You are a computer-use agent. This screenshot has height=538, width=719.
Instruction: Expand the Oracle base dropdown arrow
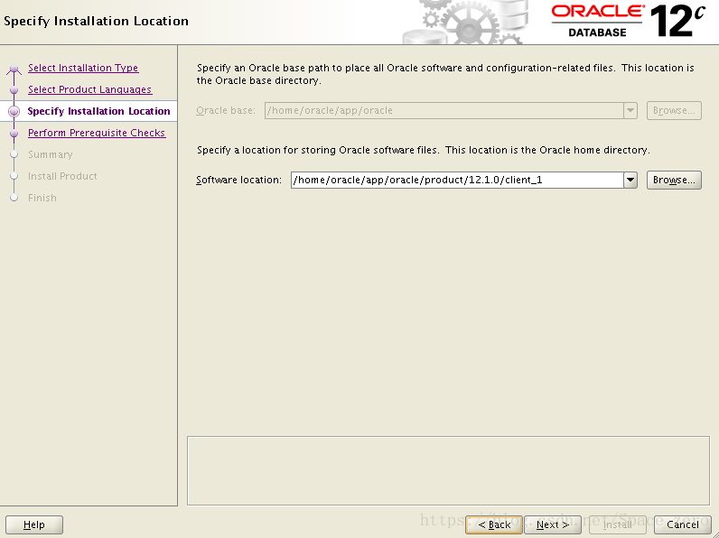(630, 110)
